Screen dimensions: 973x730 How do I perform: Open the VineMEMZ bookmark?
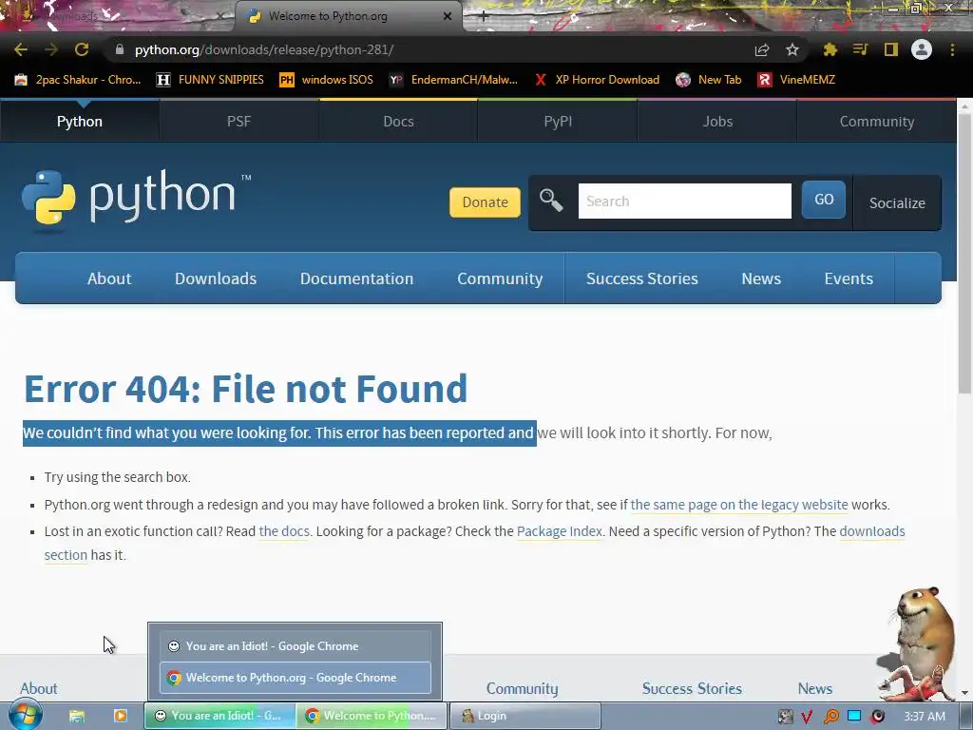click(x=797, y=80)
